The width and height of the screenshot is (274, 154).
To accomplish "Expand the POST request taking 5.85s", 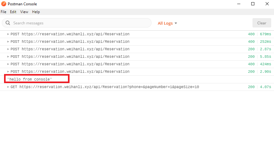I will point(8,57).
